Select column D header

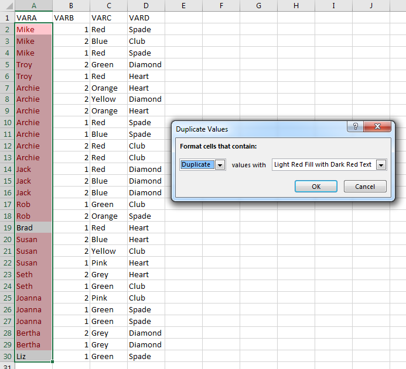146,5
